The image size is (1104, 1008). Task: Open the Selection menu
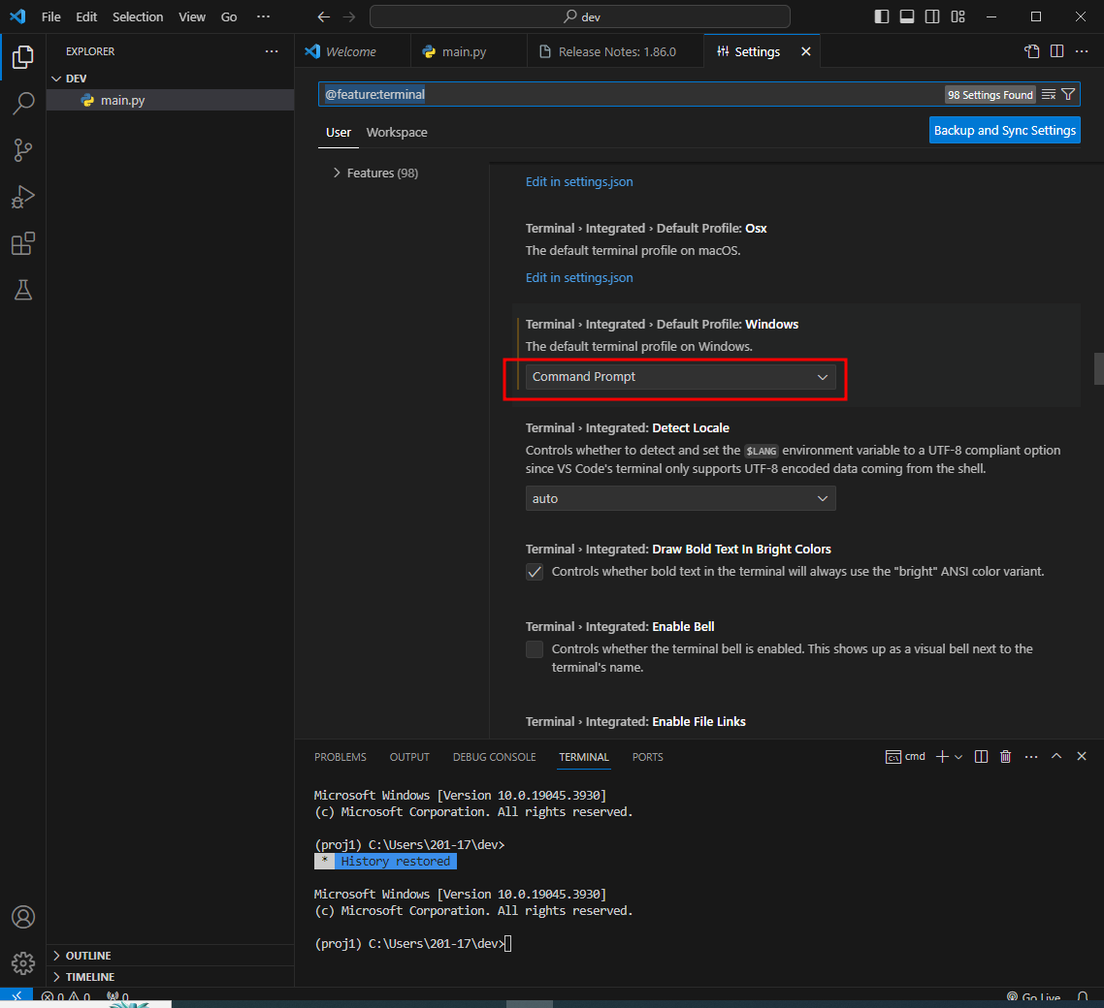click(138, 16)
